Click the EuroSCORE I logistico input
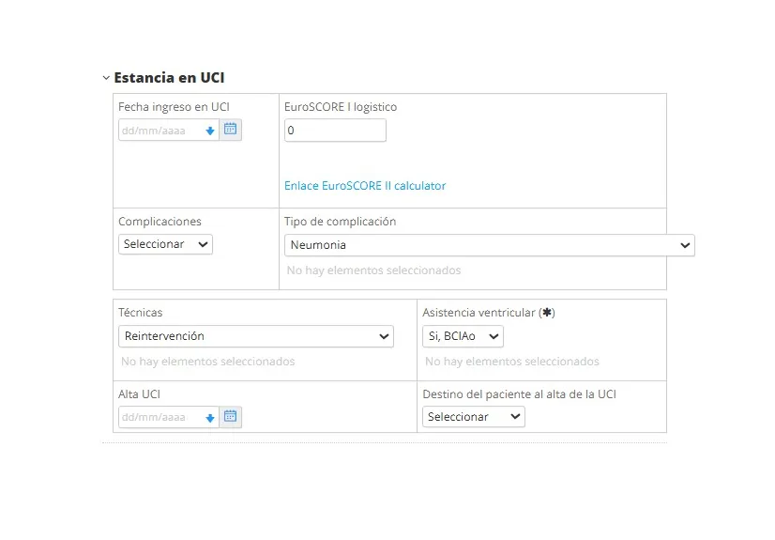This screenshot has height=540, width=775. pyautogui.click(x=335, y=131)
